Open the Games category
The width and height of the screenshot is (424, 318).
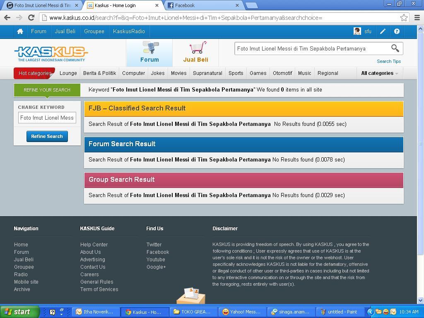tap(258, 73)
